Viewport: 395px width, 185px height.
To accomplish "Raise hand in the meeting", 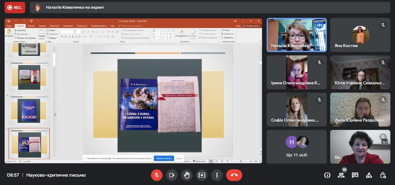I will point(187,175).
